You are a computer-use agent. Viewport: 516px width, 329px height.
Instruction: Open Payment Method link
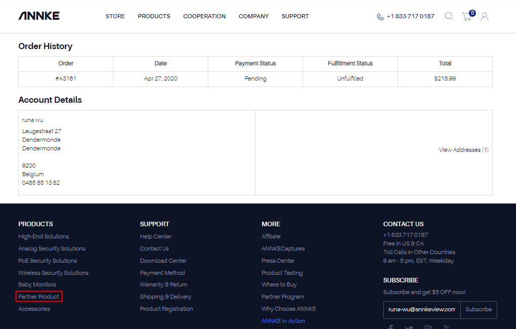(x=162, y=273)
